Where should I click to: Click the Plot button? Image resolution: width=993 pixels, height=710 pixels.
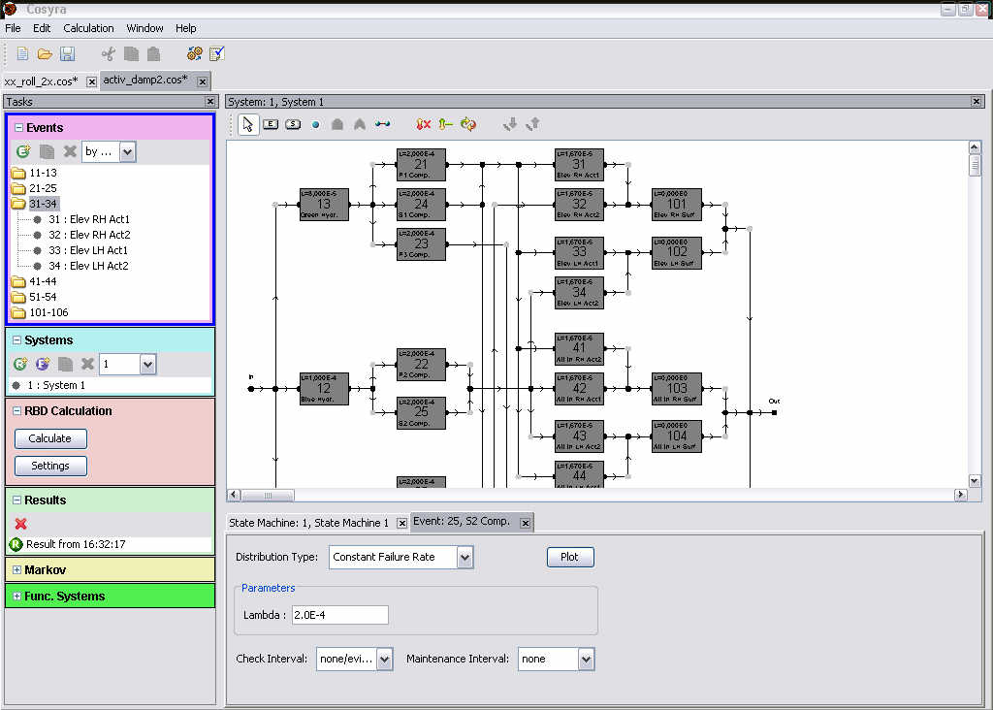pos(569,557)
